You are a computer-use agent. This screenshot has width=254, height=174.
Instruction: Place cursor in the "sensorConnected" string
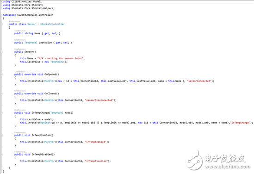(199, 81)
